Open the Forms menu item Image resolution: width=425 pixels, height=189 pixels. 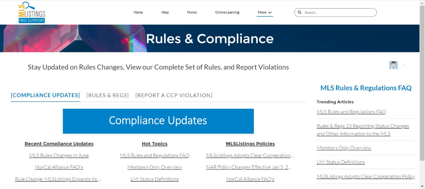point(192,12)
